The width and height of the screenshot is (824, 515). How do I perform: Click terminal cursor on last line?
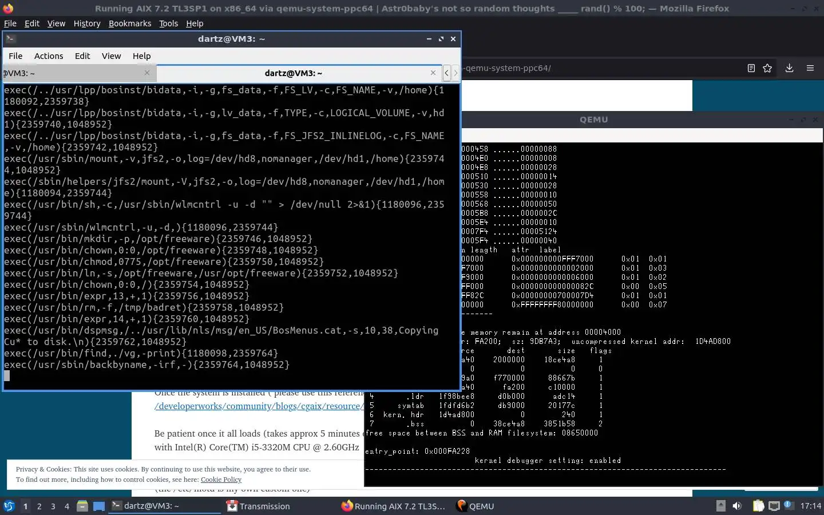click(x=7, y=376)
